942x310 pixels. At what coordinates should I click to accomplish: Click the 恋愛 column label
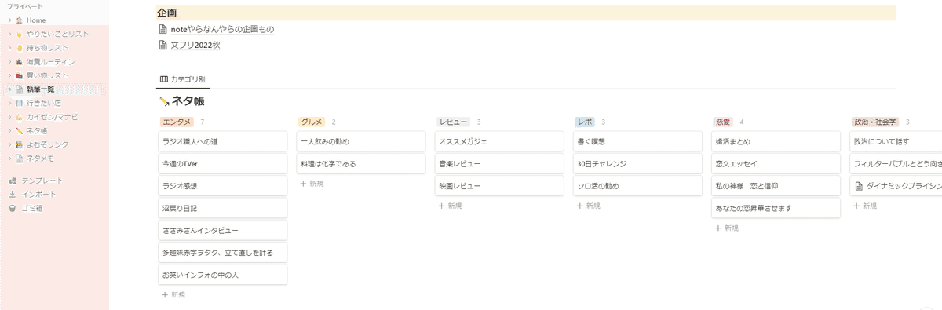click(x=722, y=122)
